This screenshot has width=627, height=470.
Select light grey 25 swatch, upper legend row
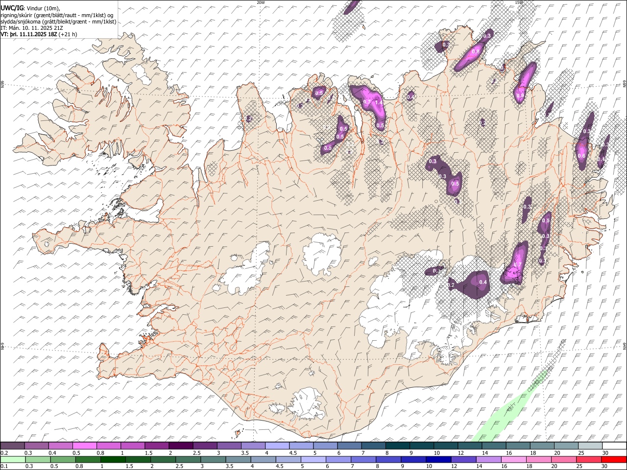tap(589, 446)
